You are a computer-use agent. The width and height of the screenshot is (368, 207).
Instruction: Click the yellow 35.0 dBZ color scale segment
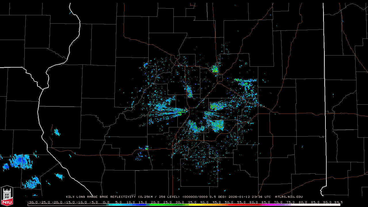click(x=192, y=205)
